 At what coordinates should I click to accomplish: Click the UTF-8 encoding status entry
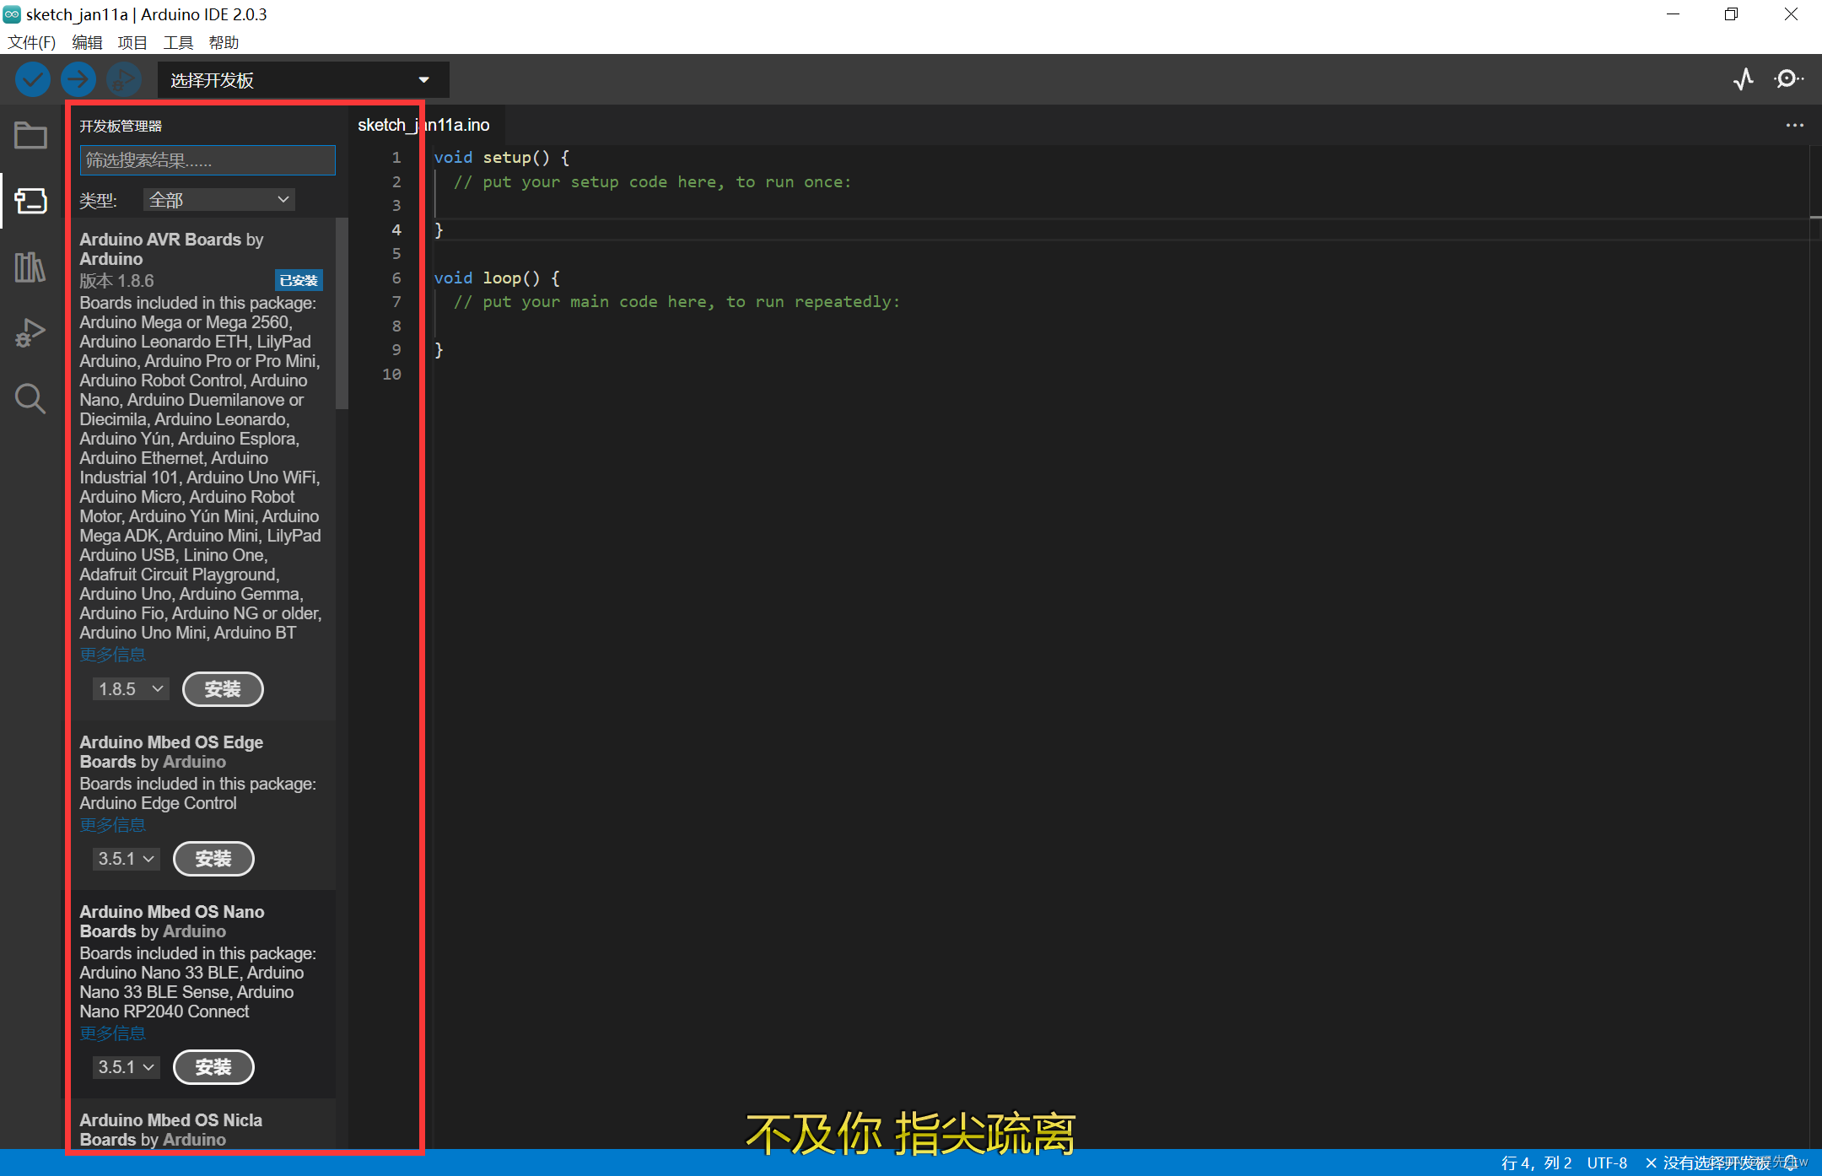pyautogui.click(x=1607, y=1163)
